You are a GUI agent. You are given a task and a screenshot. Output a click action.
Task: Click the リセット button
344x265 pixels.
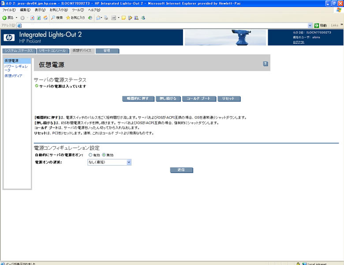[228, 98]
